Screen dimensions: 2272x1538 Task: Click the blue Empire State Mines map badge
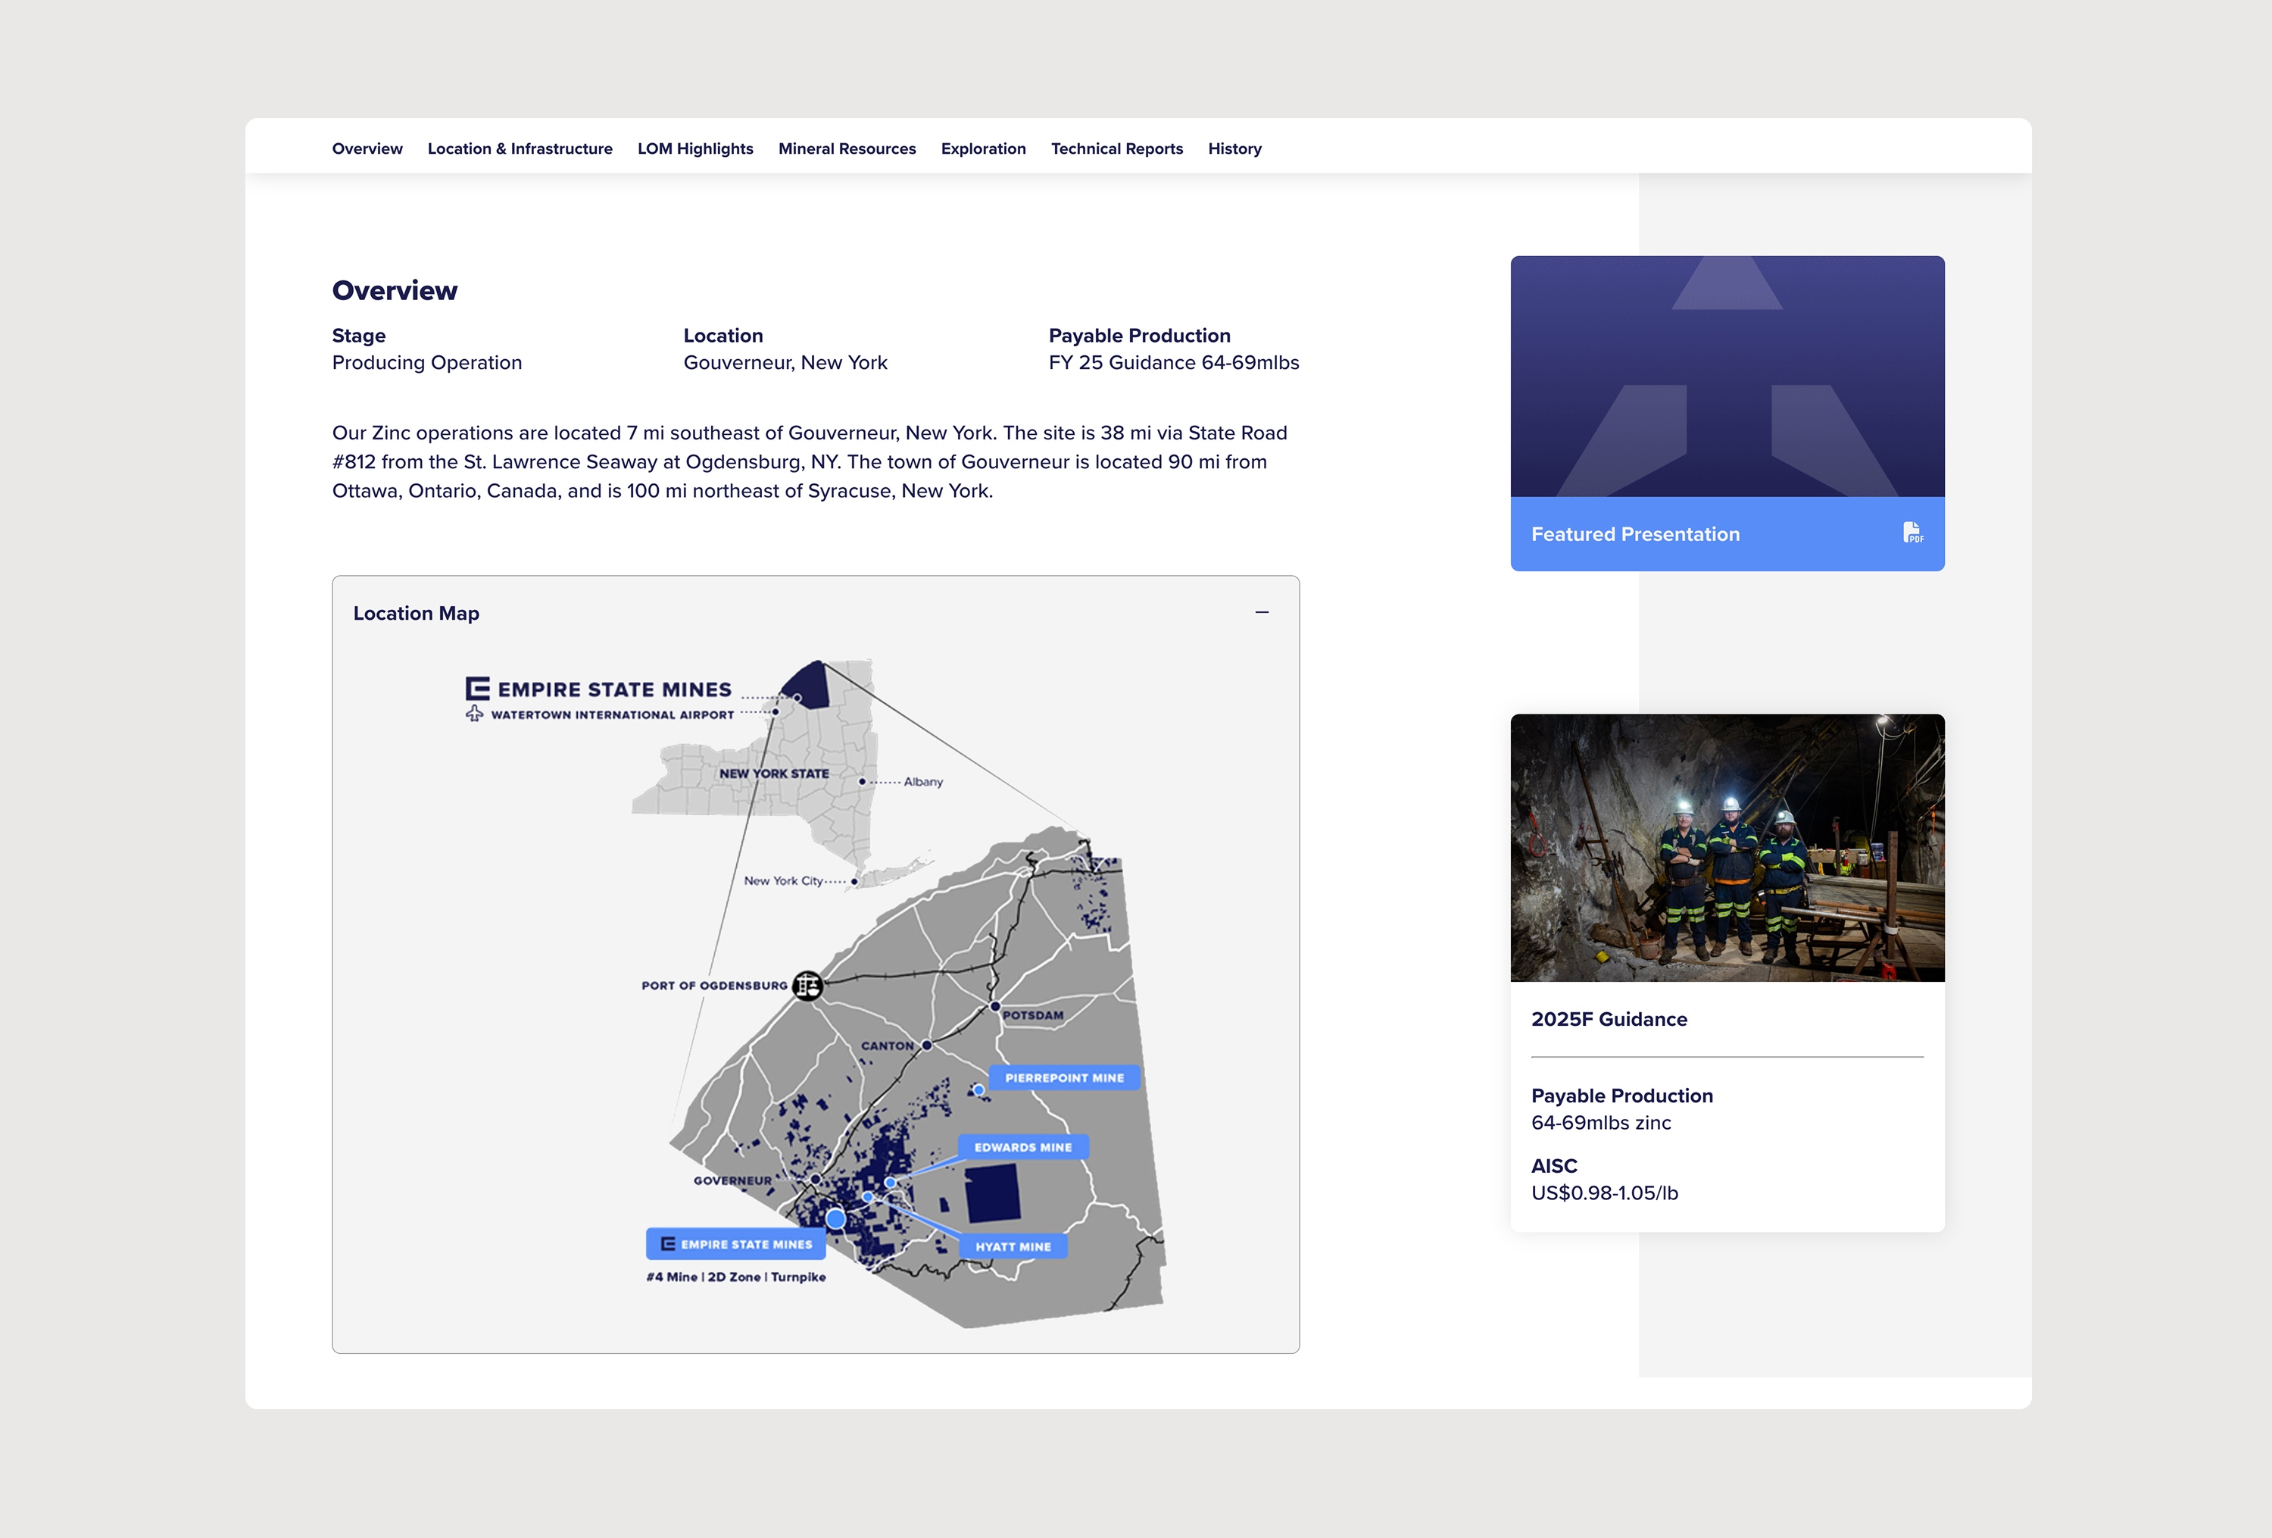pos(736,1244)
